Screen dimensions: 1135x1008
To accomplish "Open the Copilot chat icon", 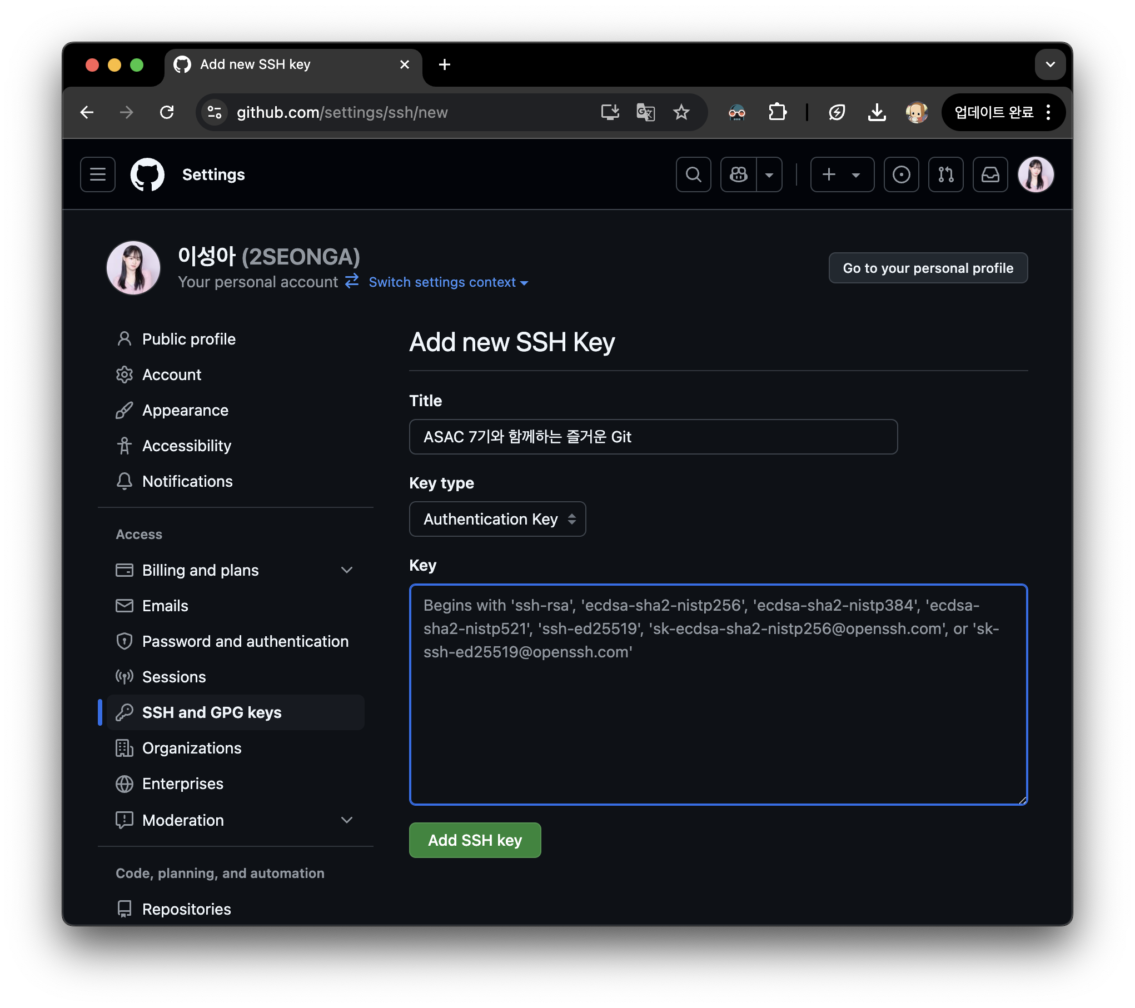I will pyautogui.click(x=739, y=174).
